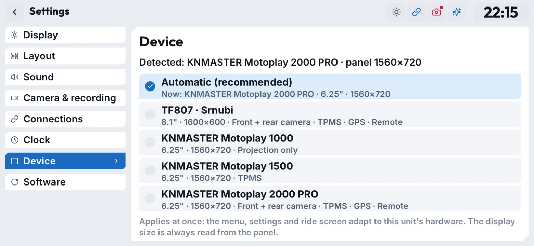Choose the TF807 · Srnubi device profile
The height and width of the screenshot is (246, 534).
click(x=330, y=114)
